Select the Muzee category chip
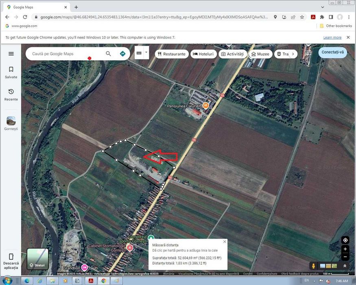The image size is (356, 285). click(x=260, y=54)
